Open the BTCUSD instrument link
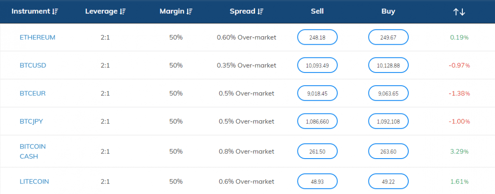 click(x=33, y=65)
